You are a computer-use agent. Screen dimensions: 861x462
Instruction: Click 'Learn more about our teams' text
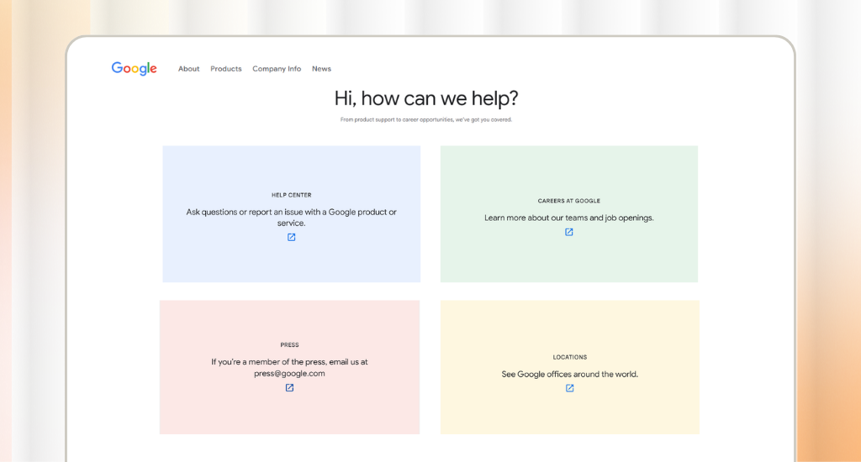coord(569,218)
